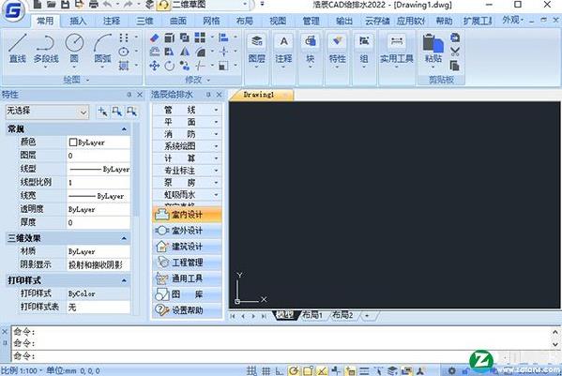This screenshot has height=376, width=562.
Task: Click the 设置帮助 button
Action: [187, 310]
